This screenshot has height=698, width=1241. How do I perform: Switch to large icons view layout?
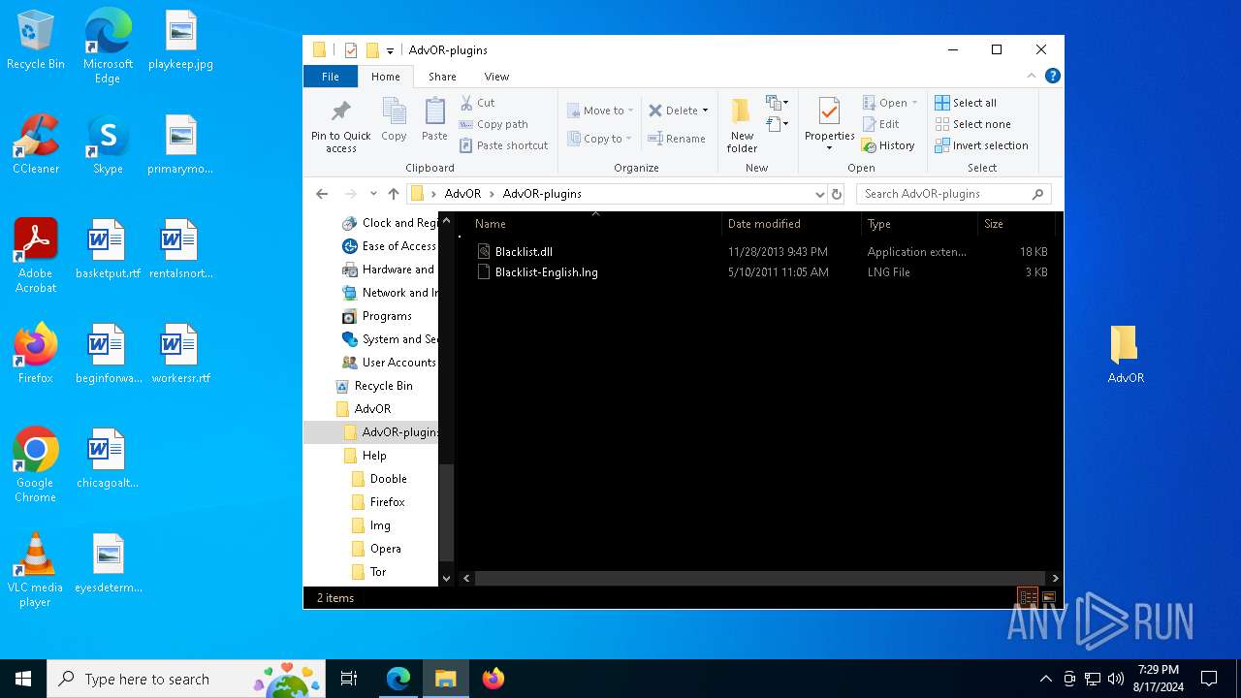pyautogui.click(x=1049, y=598)
